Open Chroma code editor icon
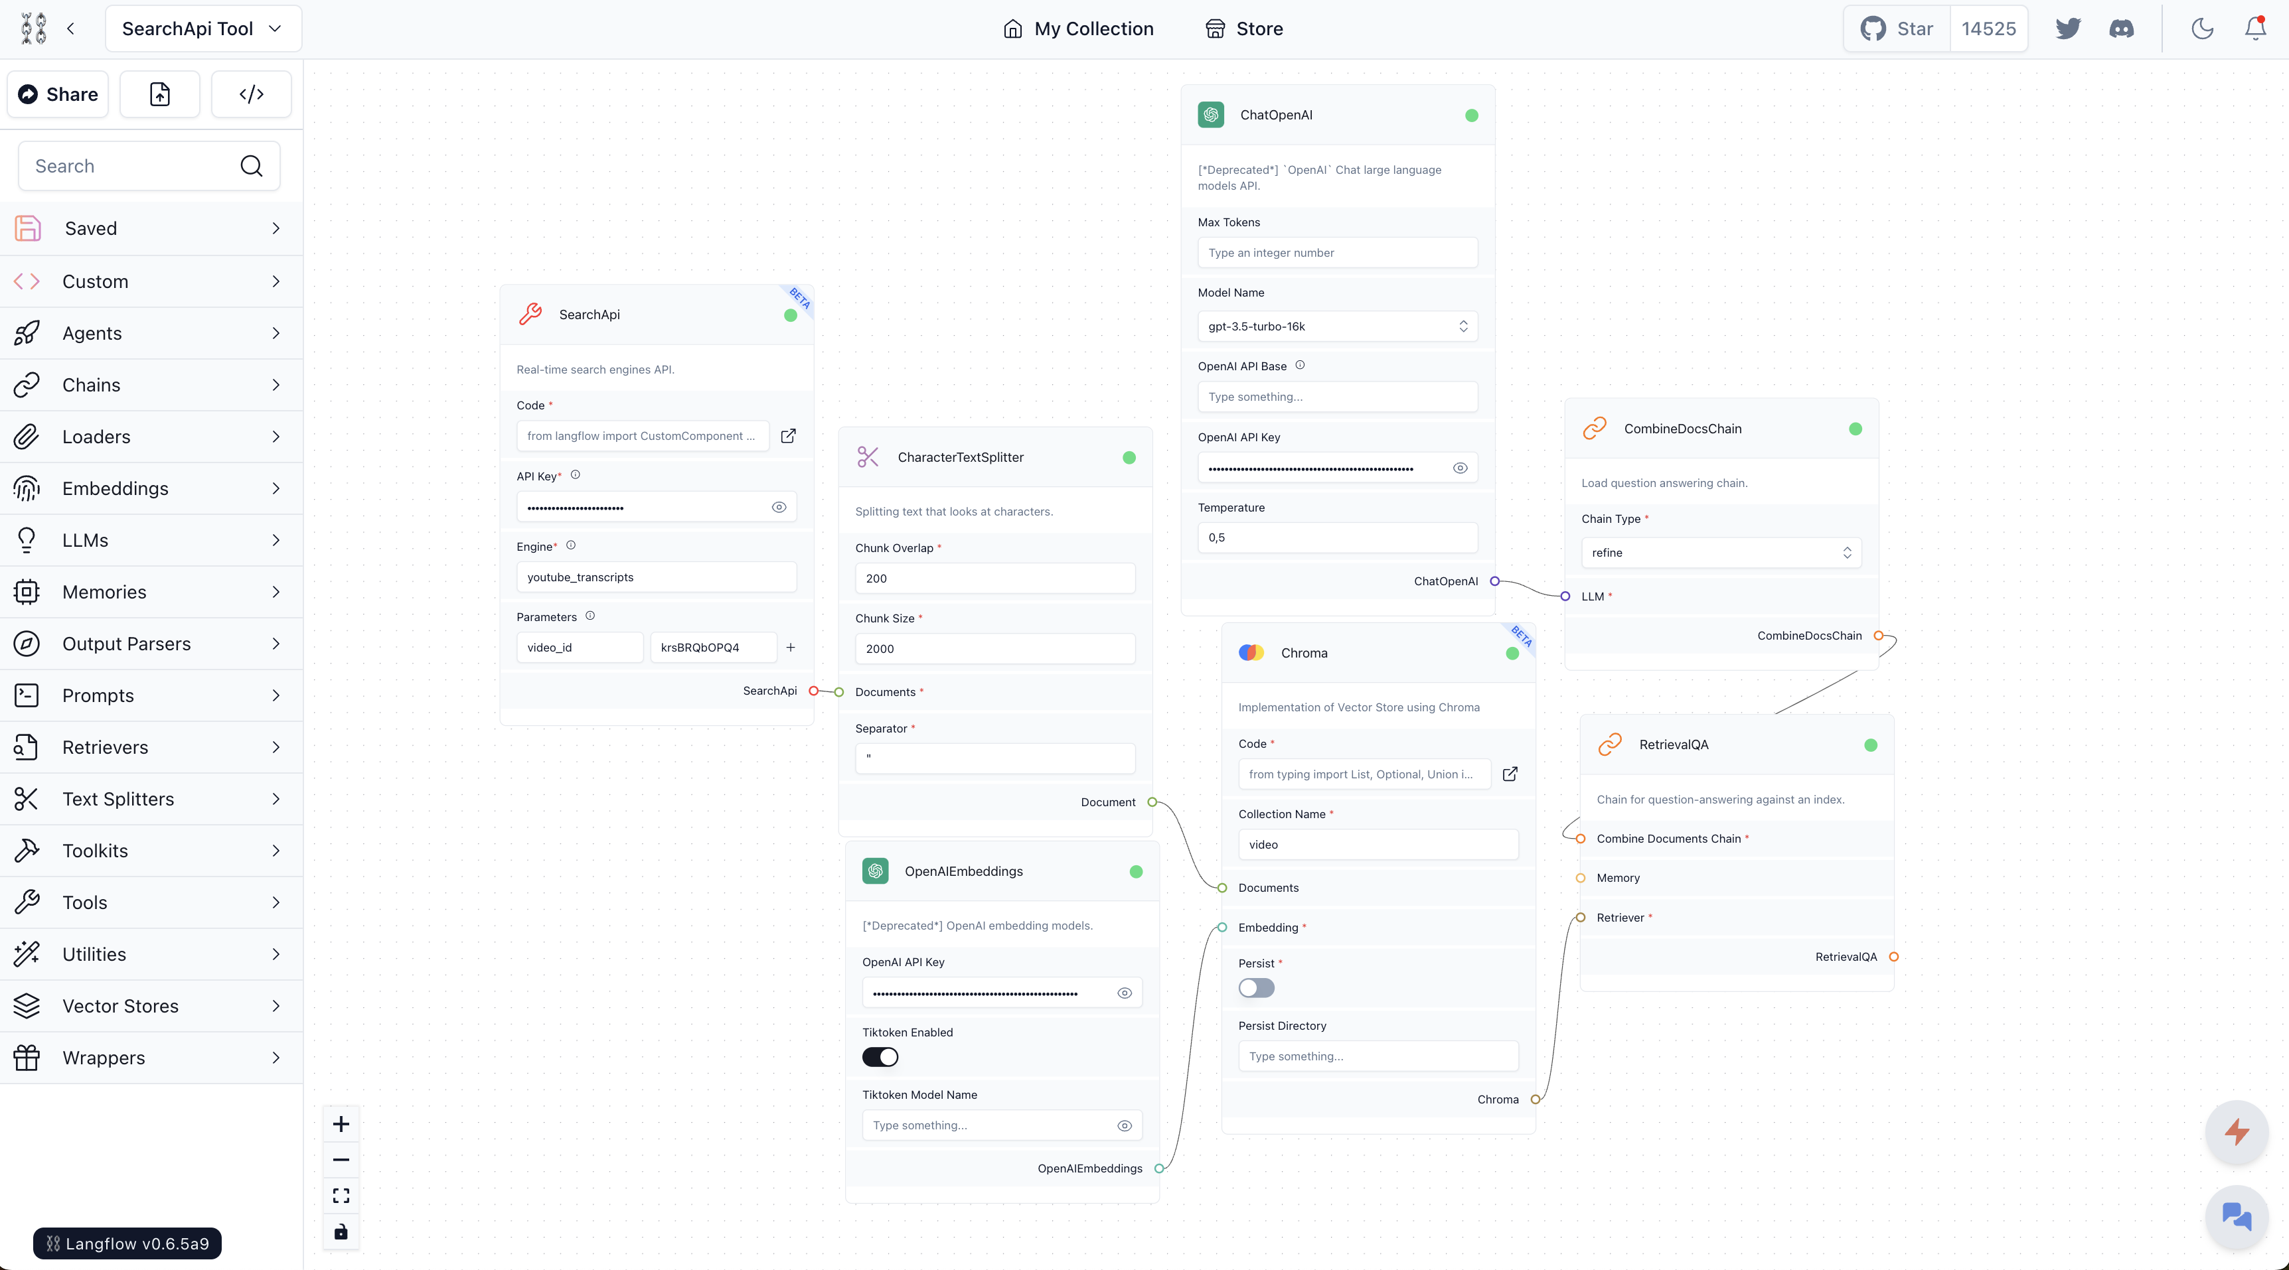2289x1270 pixels. pyautogui.click(x=1510, y=774)
